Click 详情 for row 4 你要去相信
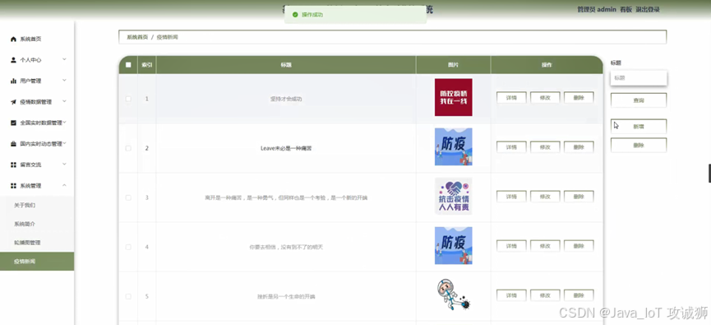711x325 pixels. [511, 246]
